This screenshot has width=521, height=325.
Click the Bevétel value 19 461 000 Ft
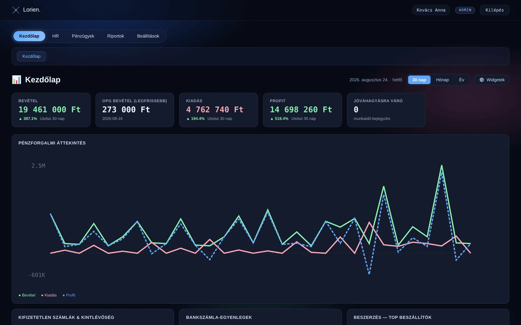(x=50, y=109)
